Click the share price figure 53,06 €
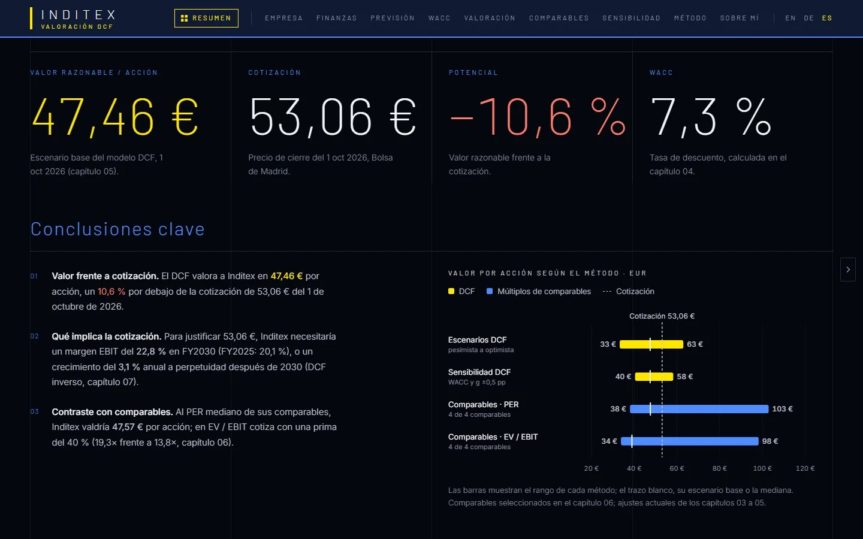The image size is (863, 539). (x=333, y=117)
